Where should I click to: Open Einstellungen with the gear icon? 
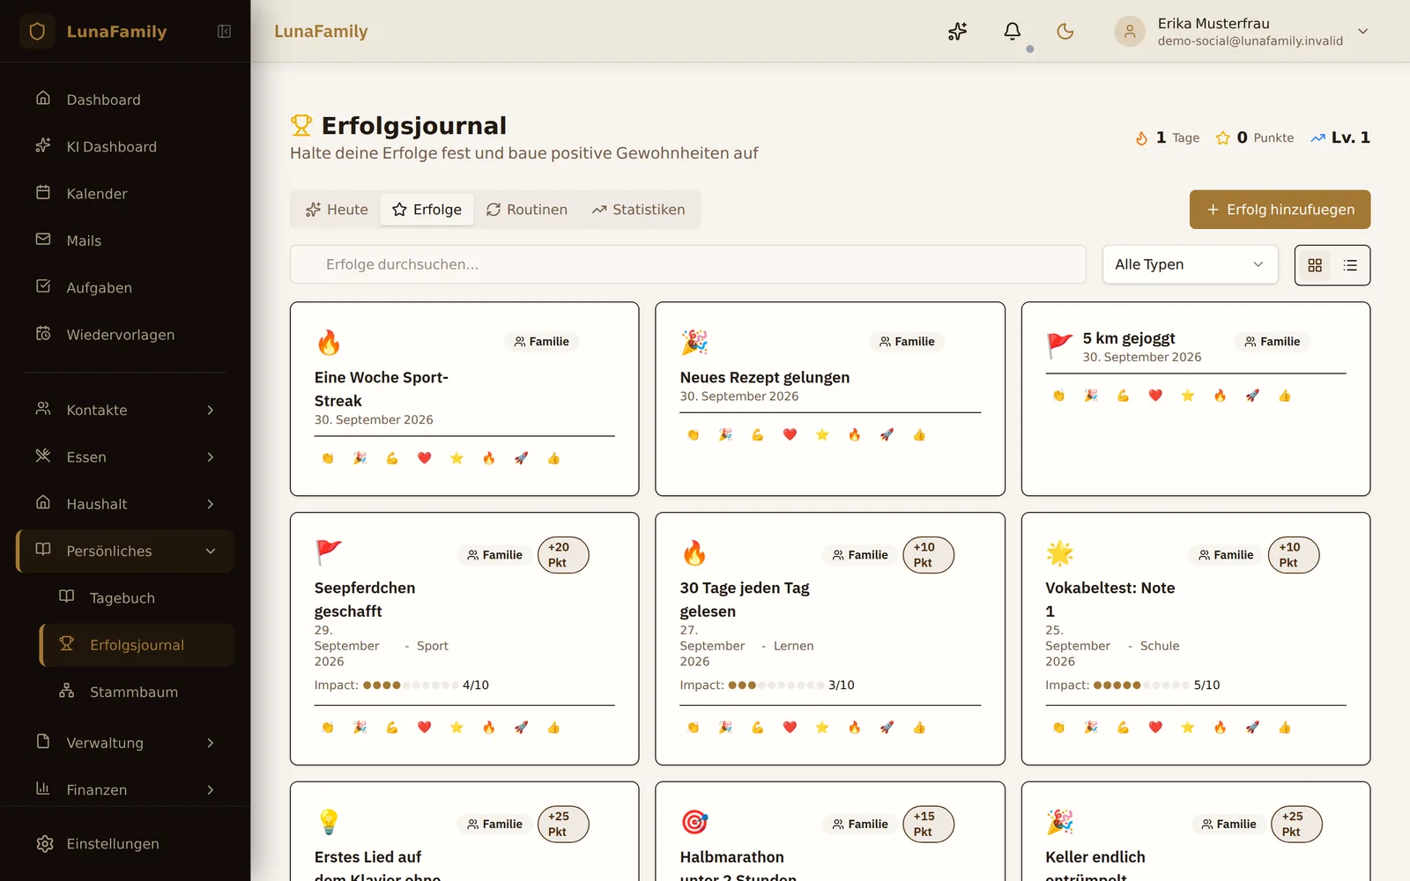coord(125,844)
